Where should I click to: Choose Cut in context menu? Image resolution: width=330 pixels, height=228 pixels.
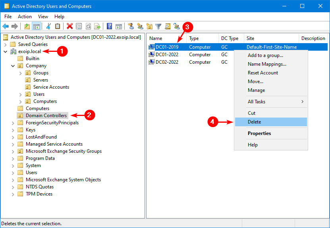pyautogui.click(x=271, y=113)
